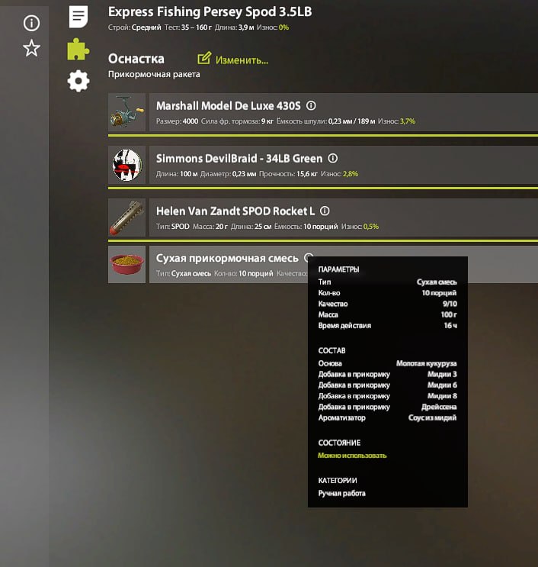Select the Helen Van Zandt SPOD Rocket L title

[235, 211]
